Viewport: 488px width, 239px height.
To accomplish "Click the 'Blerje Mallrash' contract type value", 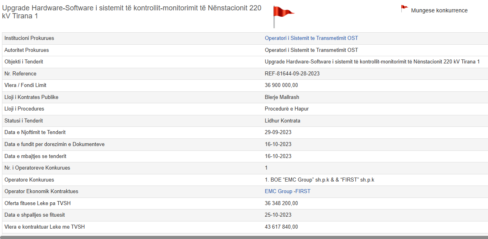I will (282, 97).
